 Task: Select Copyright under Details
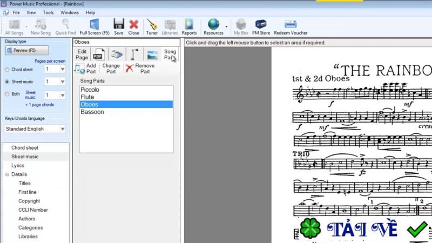tap(29, 201)
